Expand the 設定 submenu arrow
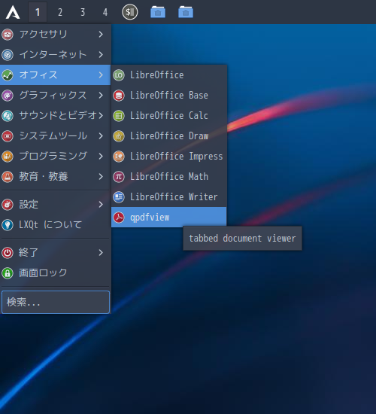 pyautogui.click(x=101, y=204)
